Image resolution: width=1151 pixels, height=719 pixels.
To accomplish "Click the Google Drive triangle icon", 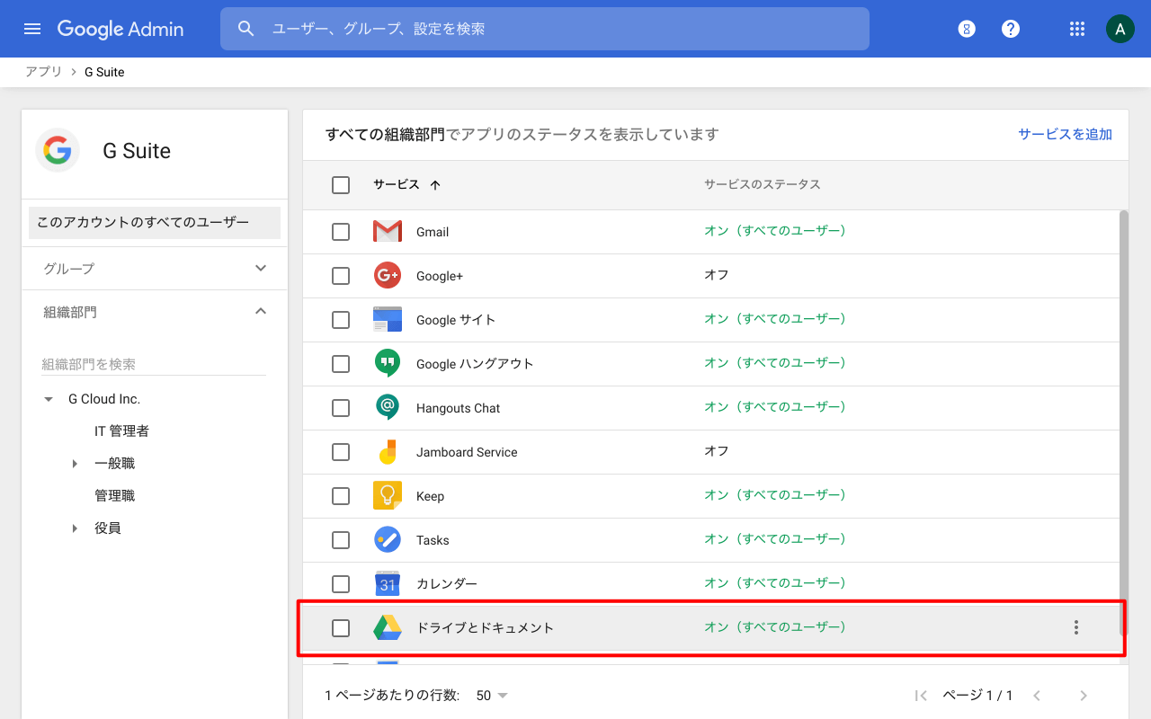I will click(x=388, y=627).
